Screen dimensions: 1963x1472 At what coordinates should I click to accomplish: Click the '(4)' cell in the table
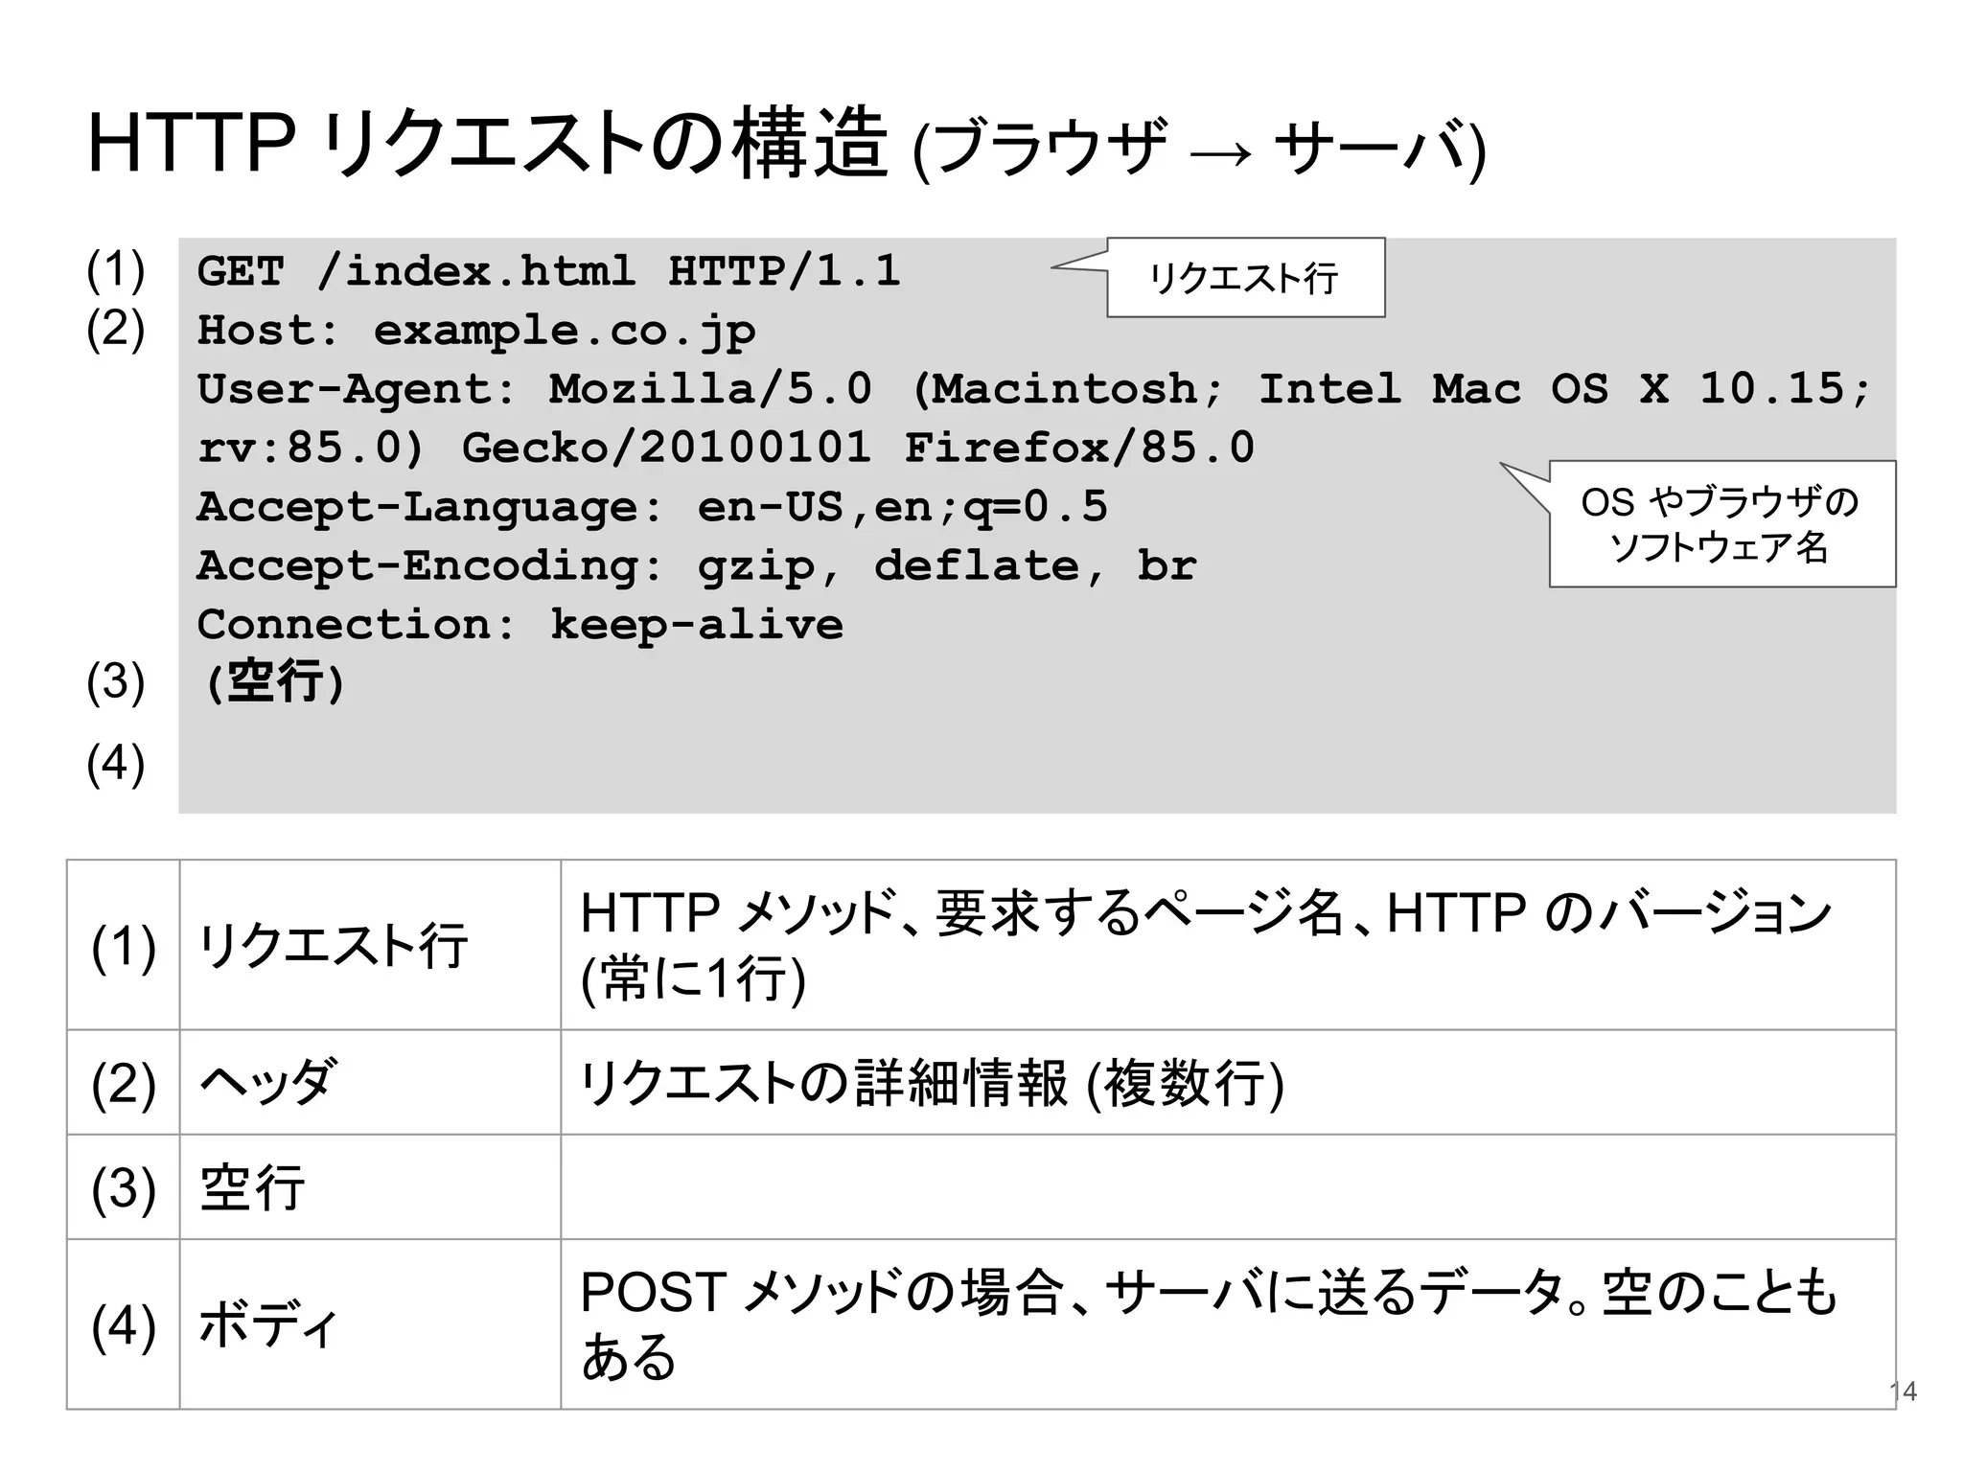click(124, 1324)
